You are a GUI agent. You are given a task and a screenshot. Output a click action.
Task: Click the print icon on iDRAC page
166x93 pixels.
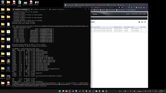139,22
